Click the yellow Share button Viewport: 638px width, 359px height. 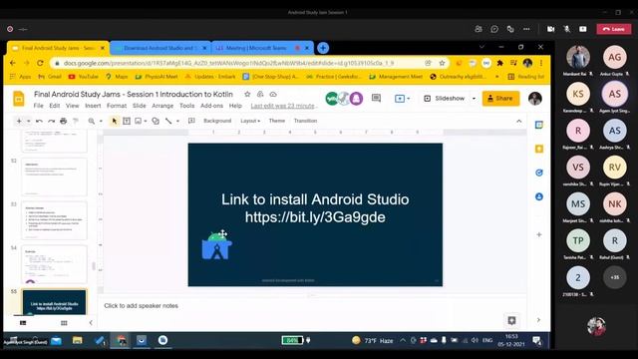tap(500, 98)
